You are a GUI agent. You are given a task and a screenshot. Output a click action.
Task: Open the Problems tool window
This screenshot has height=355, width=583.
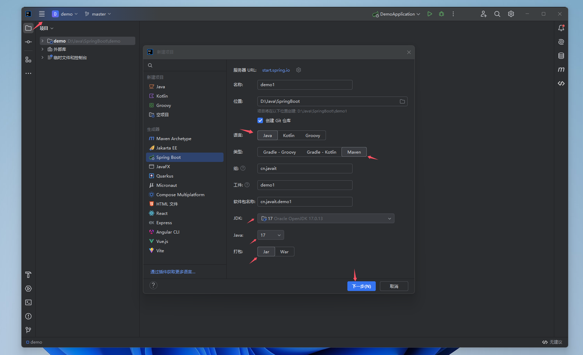[x=28, y=316]
